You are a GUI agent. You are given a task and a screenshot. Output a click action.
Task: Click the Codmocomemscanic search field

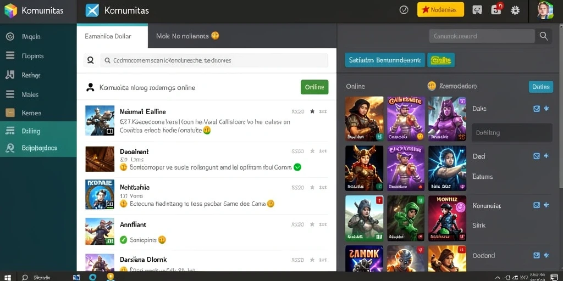pos(214,60)
